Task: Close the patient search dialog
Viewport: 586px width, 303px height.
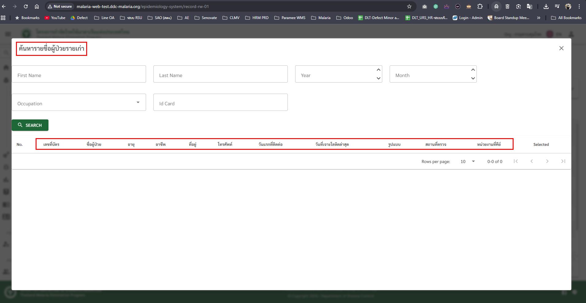Action: point(561,48)
